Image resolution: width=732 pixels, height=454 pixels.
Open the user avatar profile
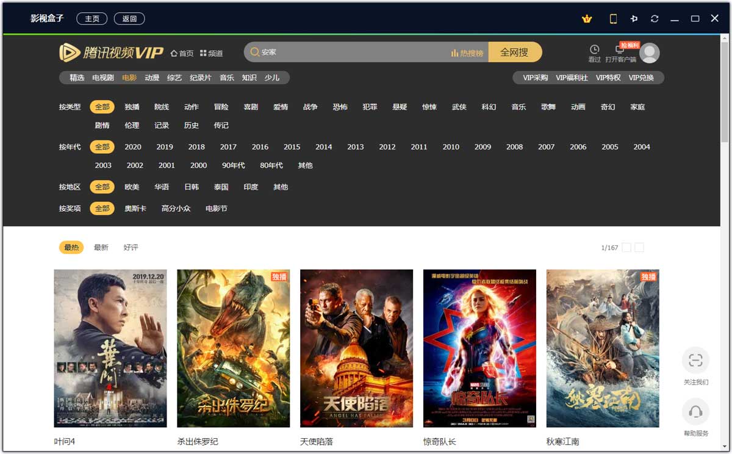point(650,53)
